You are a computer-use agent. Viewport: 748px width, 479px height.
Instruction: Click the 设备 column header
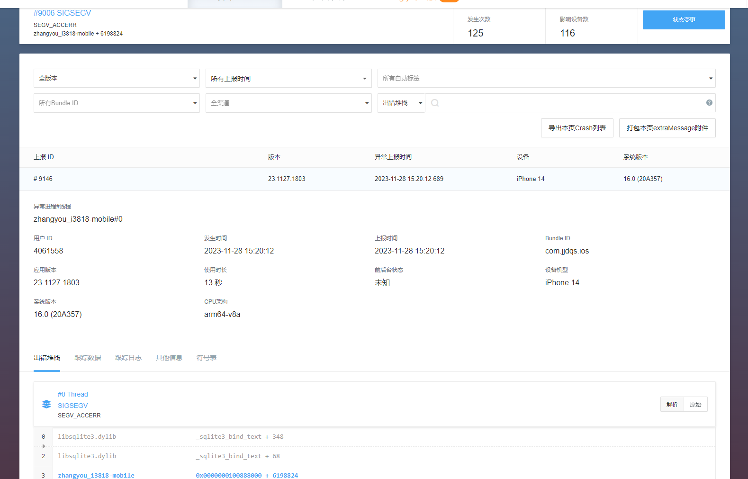click(x=523, y=157)
